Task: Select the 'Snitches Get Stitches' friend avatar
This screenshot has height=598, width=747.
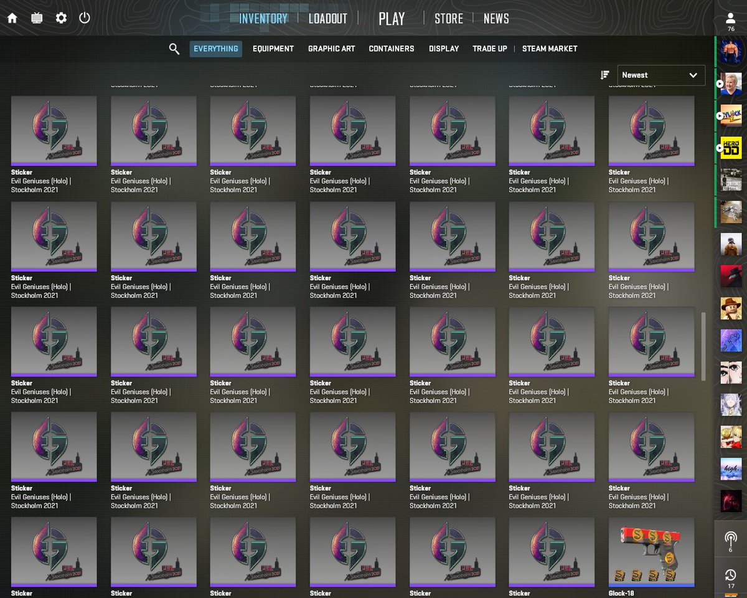Action: coord(731,179)
